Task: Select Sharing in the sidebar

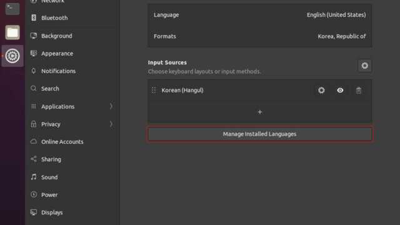Action: tap(72, 159)
